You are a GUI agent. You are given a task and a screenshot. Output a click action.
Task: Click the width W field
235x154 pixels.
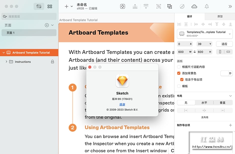[x=185, y=52]
